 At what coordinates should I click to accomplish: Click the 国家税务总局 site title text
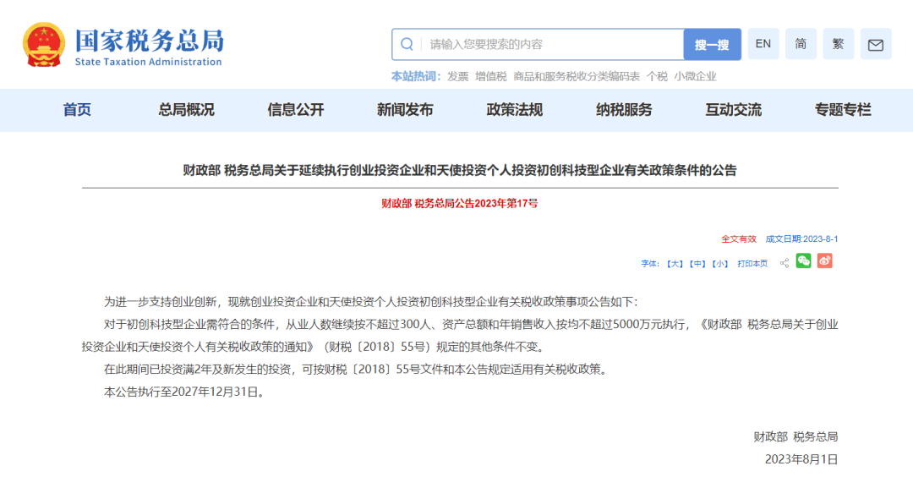pos(149,41)
